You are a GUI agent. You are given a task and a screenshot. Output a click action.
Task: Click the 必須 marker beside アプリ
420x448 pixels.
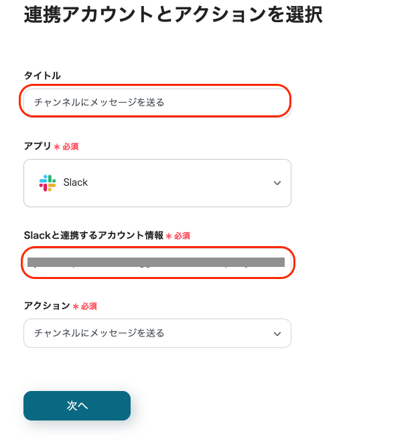click(x=70, y=146)
